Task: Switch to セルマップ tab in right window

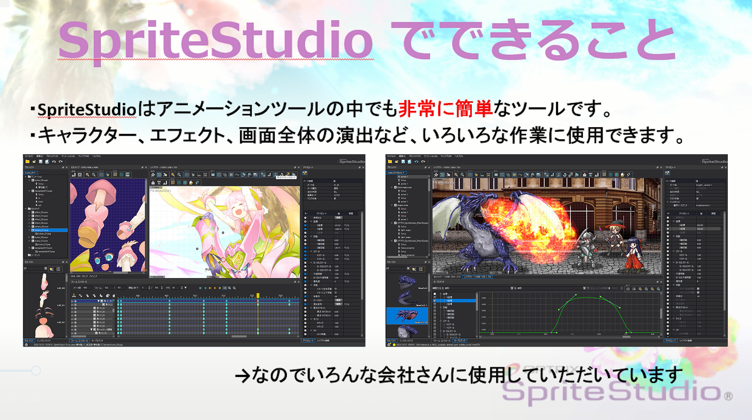Action: 447,277
